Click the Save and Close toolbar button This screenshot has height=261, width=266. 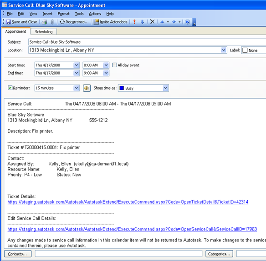click(x=21, y=22)
